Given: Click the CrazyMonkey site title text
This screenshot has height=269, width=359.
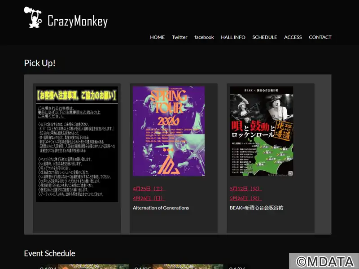Looking at the screenshot, I should click(78, 21).
